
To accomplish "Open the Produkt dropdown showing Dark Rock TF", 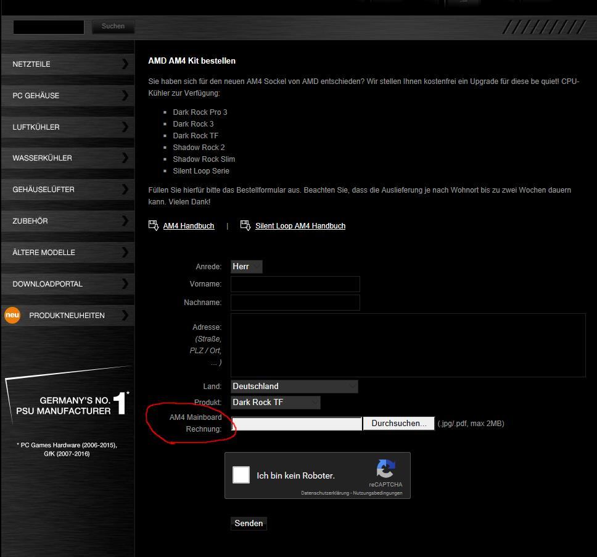I will point(275,402).
